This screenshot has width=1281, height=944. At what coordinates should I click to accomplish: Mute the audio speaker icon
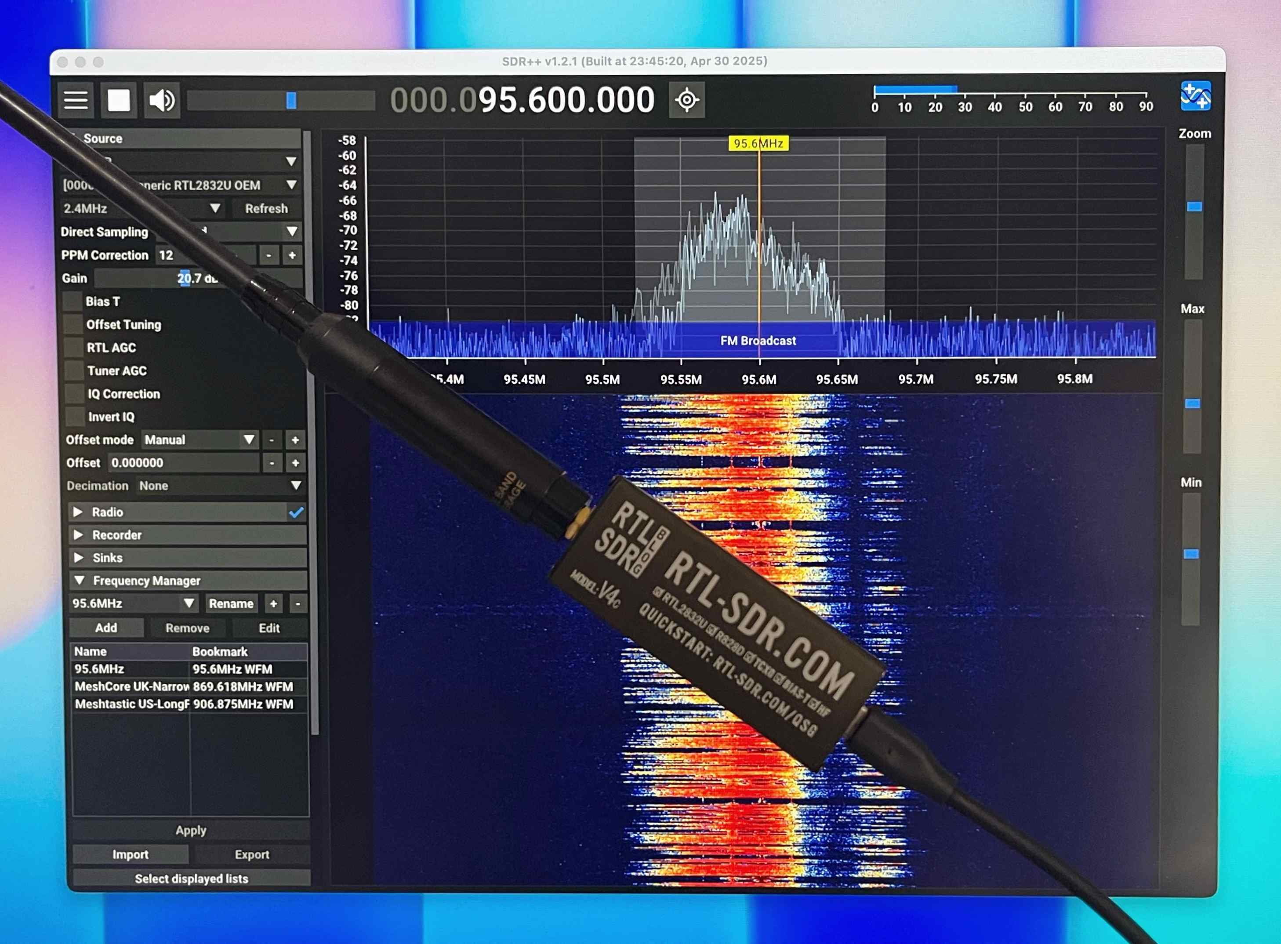tap(162, 100)
